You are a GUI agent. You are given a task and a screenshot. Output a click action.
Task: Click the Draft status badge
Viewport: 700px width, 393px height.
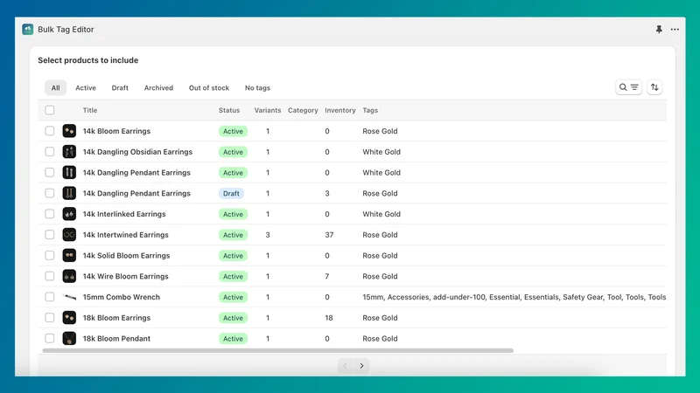click(231, 193)
